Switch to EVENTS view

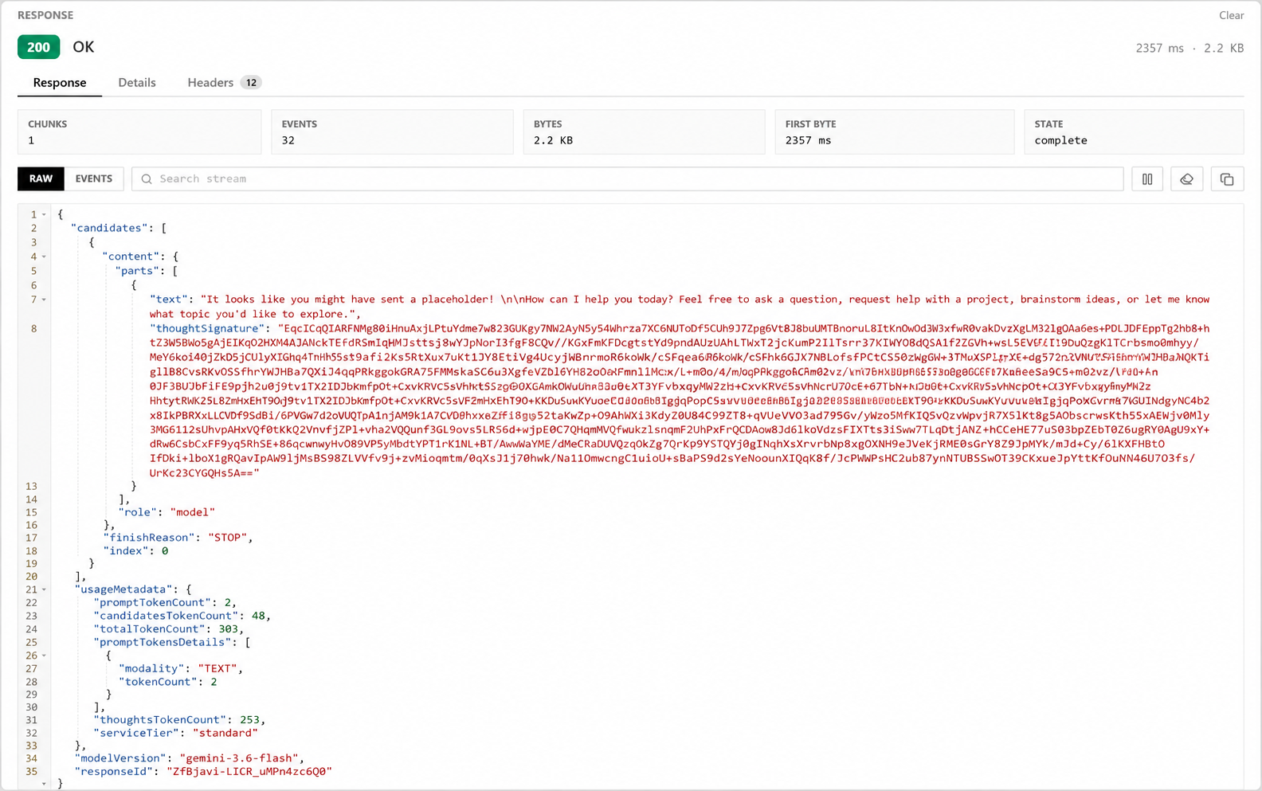point(94,178)
